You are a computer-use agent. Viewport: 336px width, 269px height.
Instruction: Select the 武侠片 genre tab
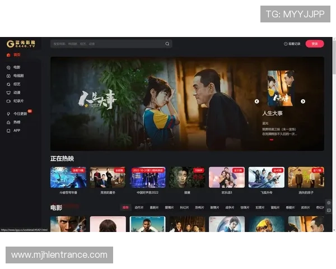click(x=305, y=207)
